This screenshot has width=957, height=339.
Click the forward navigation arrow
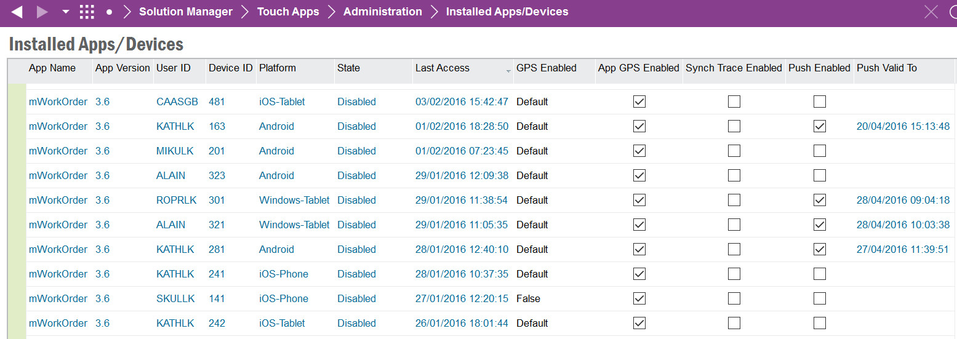(x=42, y=12)
